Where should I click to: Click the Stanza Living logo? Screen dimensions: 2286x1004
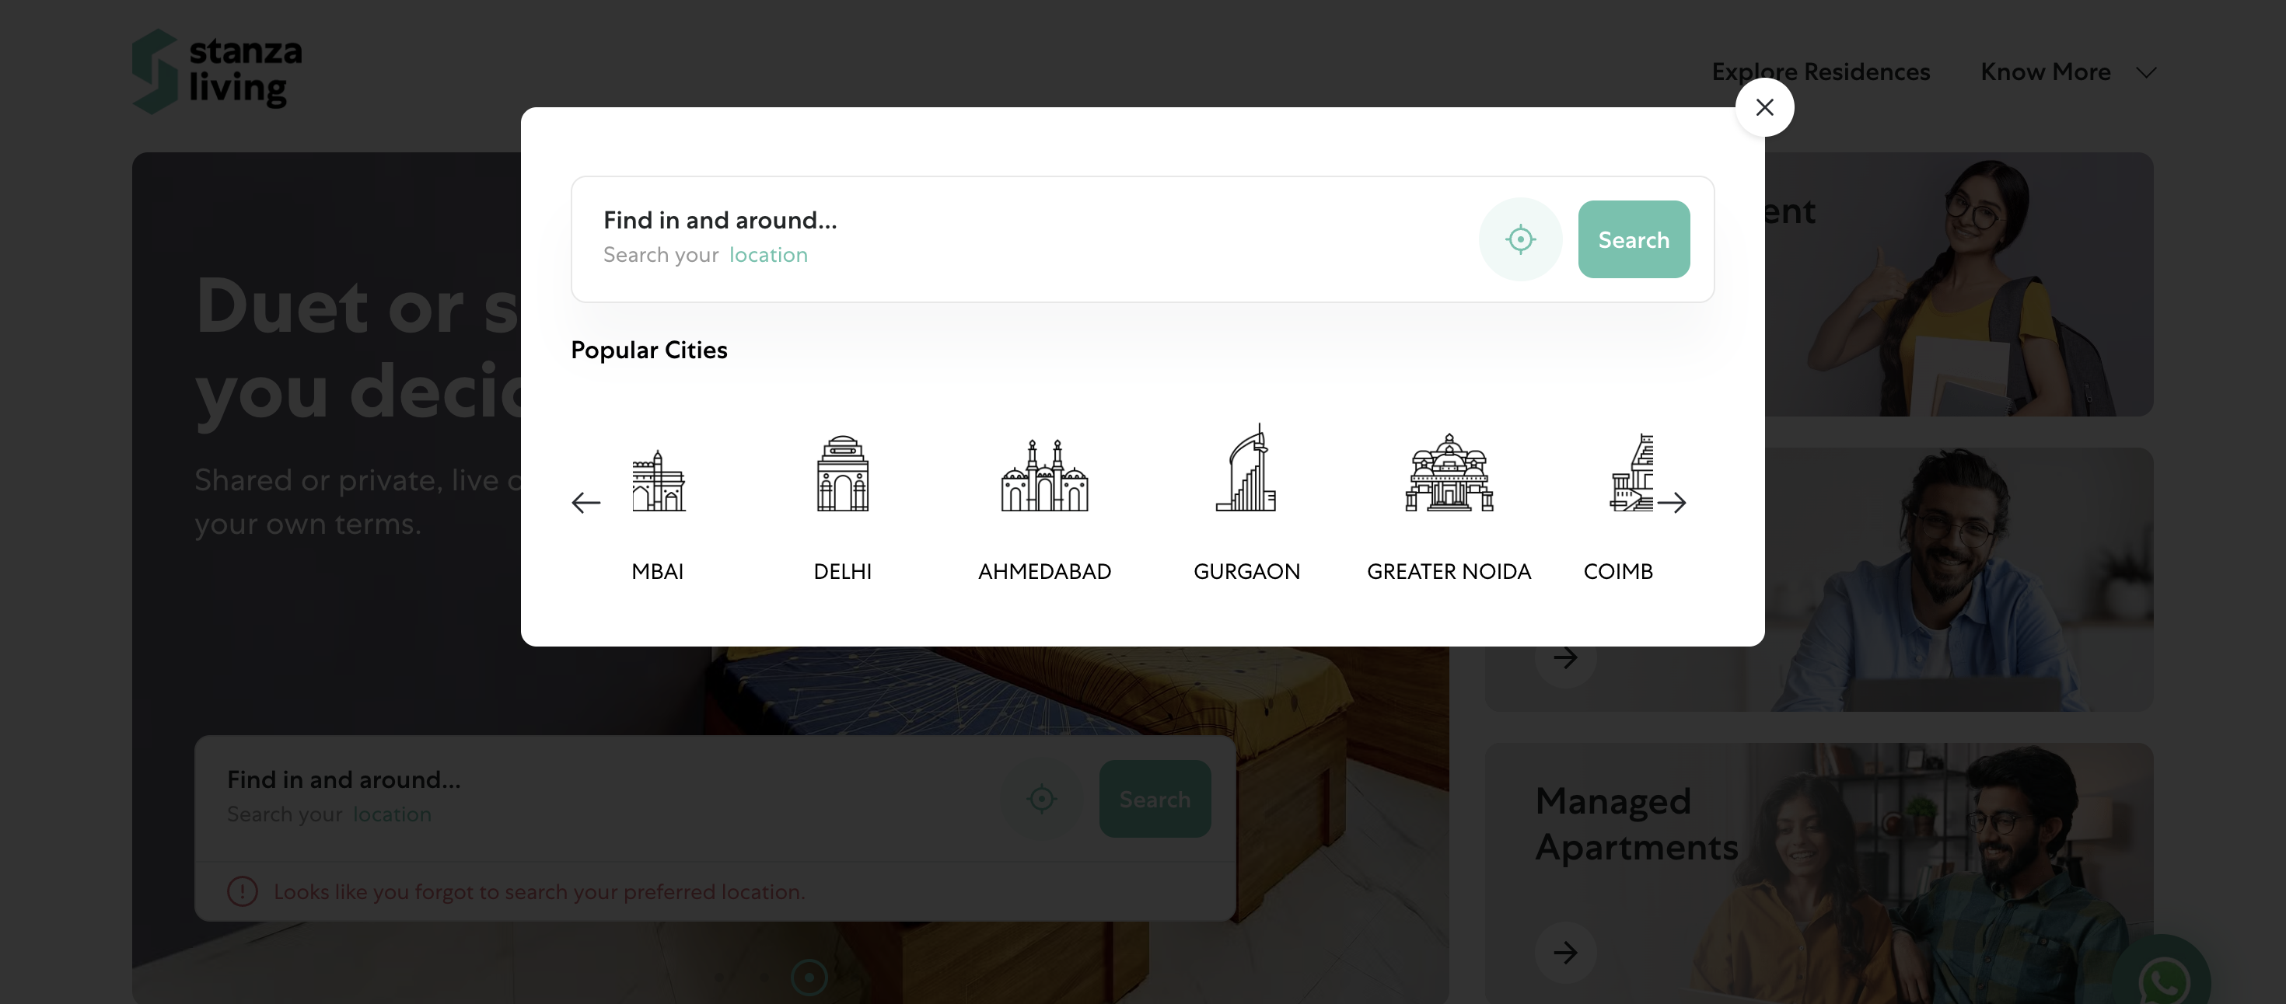218,71
